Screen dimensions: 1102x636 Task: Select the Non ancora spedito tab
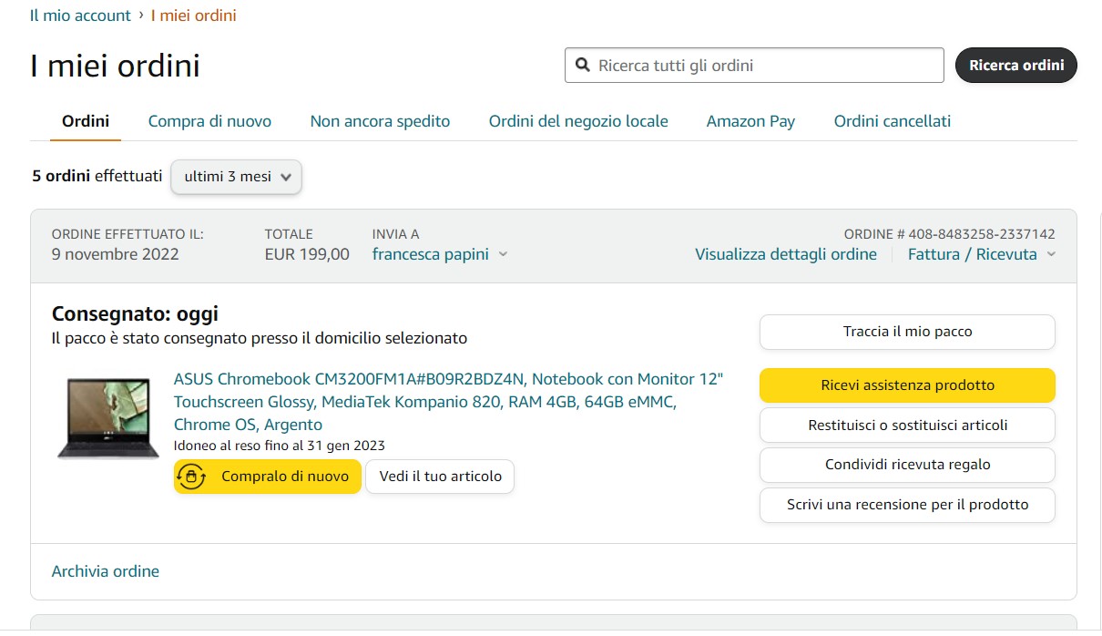click(380, 121)
